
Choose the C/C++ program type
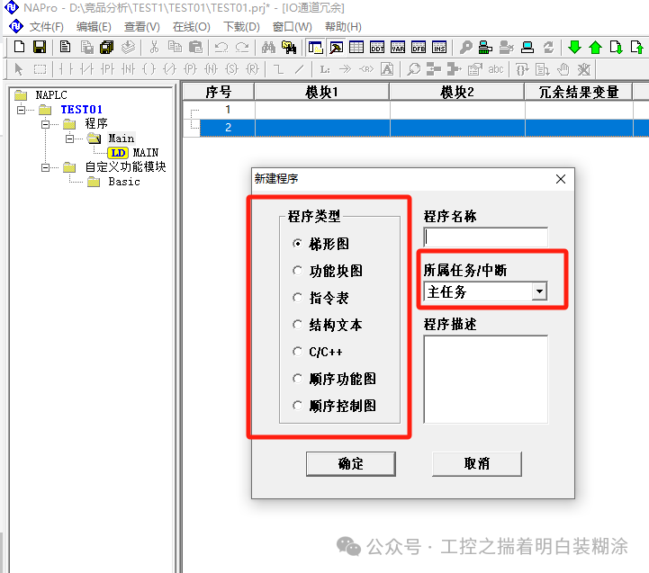pyautogui.click(x=297, y=351)
